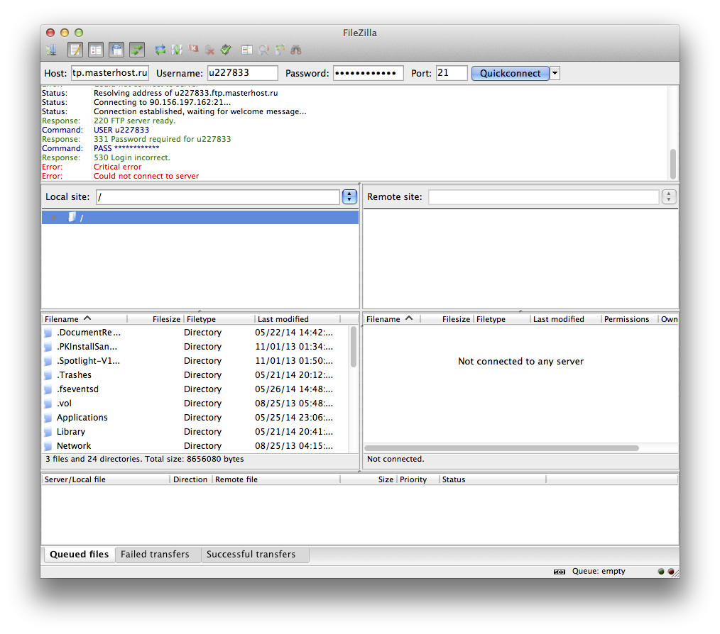Toggle the remote directory tree view
This screenshot has height=634, width=720.
click(116, 50)
